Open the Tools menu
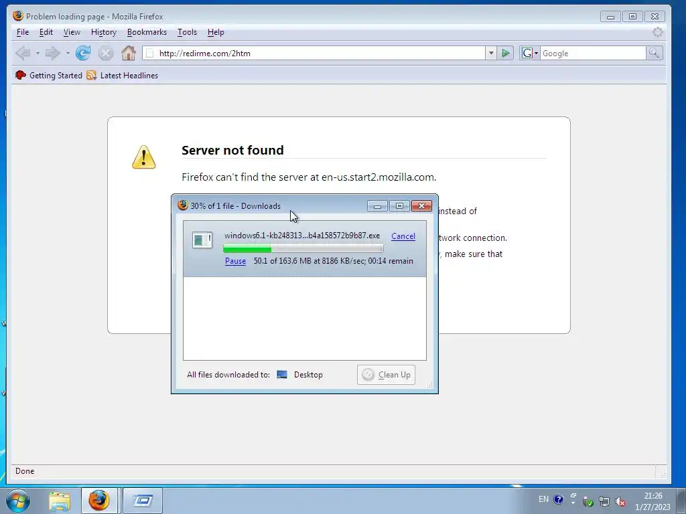Image resolution: width=686 pixels, height=514 pixels. (188, 32)
